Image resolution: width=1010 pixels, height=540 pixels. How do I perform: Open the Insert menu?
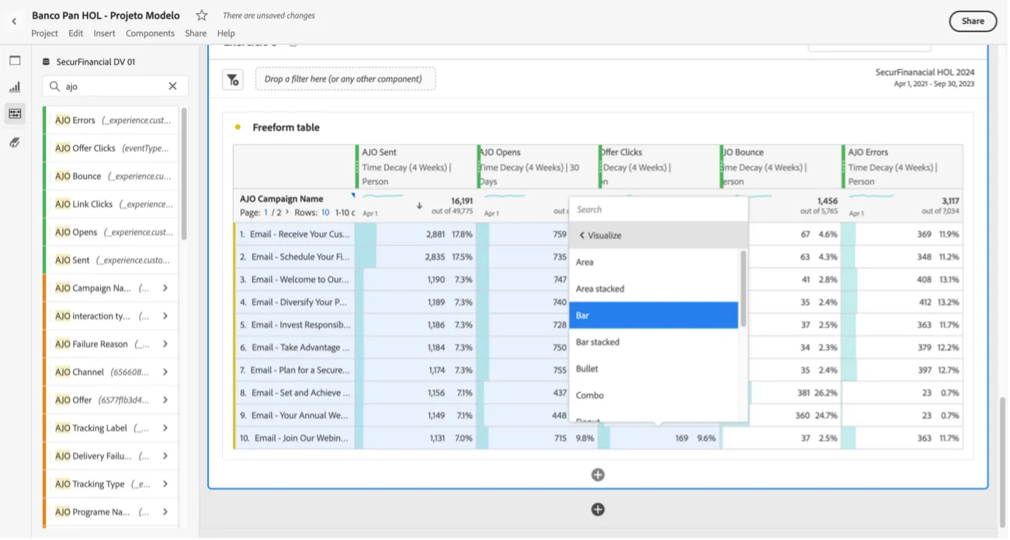[104, 33]
